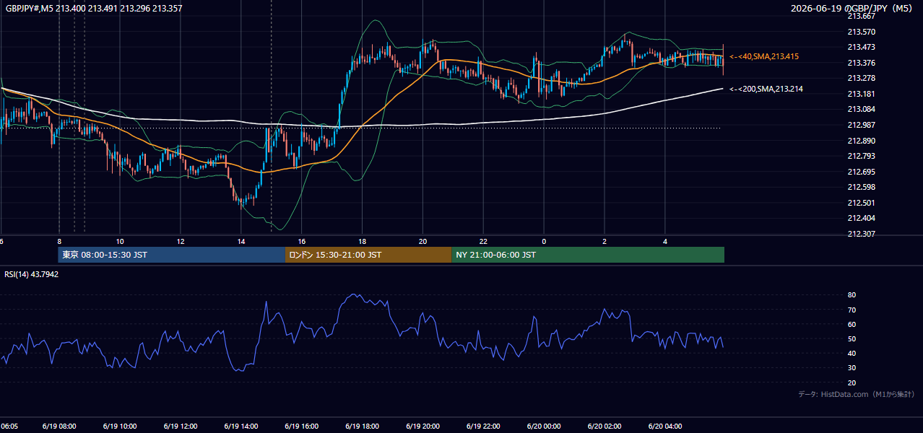
Task: Click the 212.793 price axis label
Action: point(861,156)
